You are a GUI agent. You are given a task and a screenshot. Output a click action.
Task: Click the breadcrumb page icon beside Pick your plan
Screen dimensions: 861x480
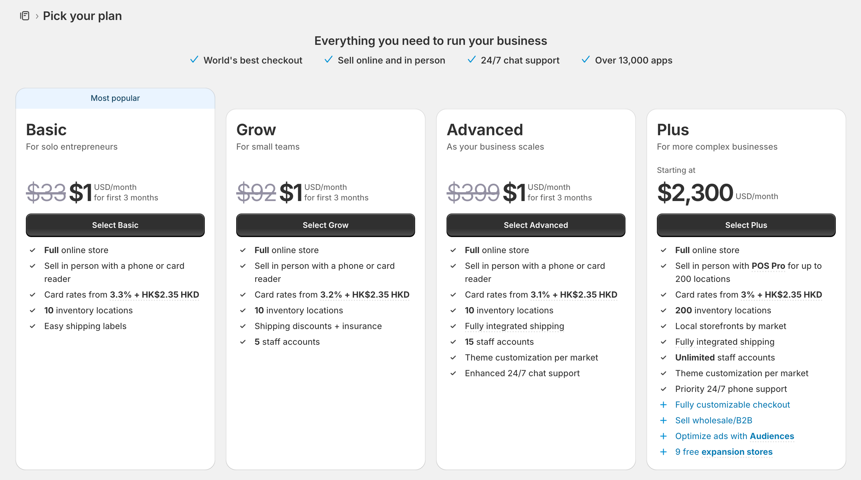tap(25, 16)
